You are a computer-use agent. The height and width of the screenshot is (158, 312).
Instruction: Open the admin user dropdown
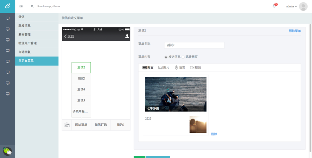(x=291, y=6)
